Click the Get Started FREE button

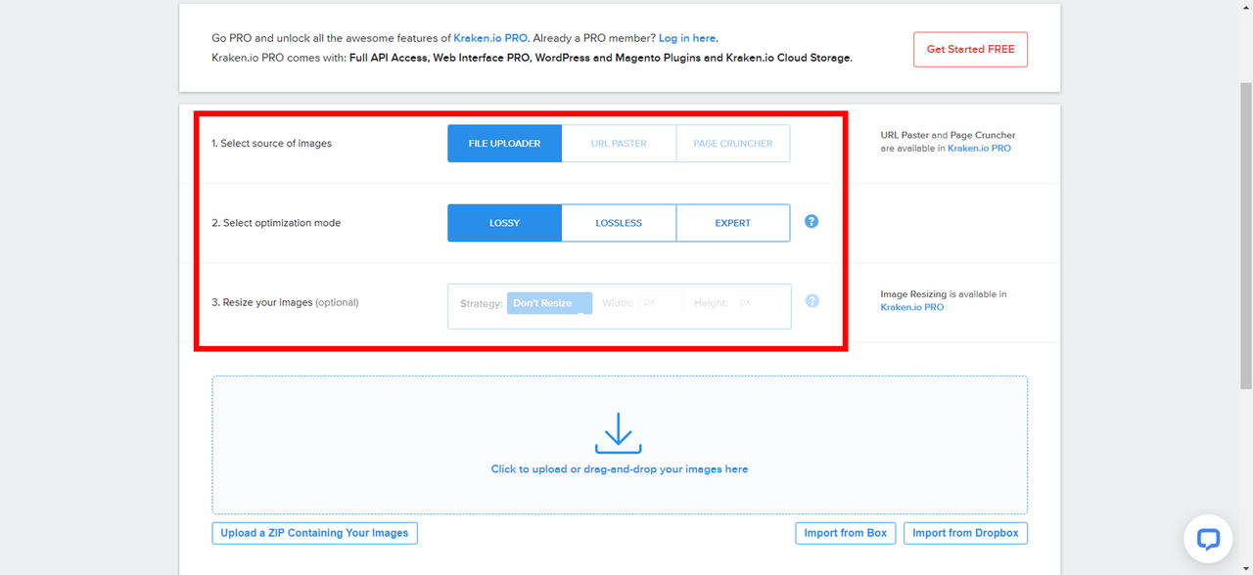(970, 49)
